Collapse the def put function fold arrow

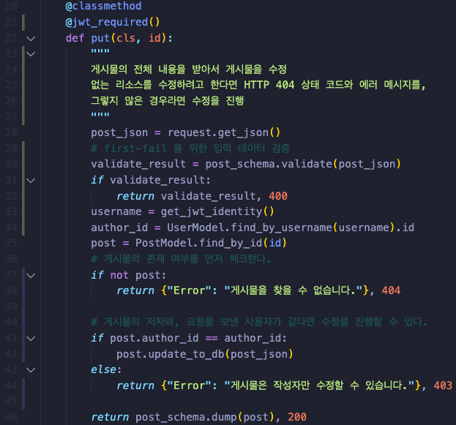click(31, 38)
